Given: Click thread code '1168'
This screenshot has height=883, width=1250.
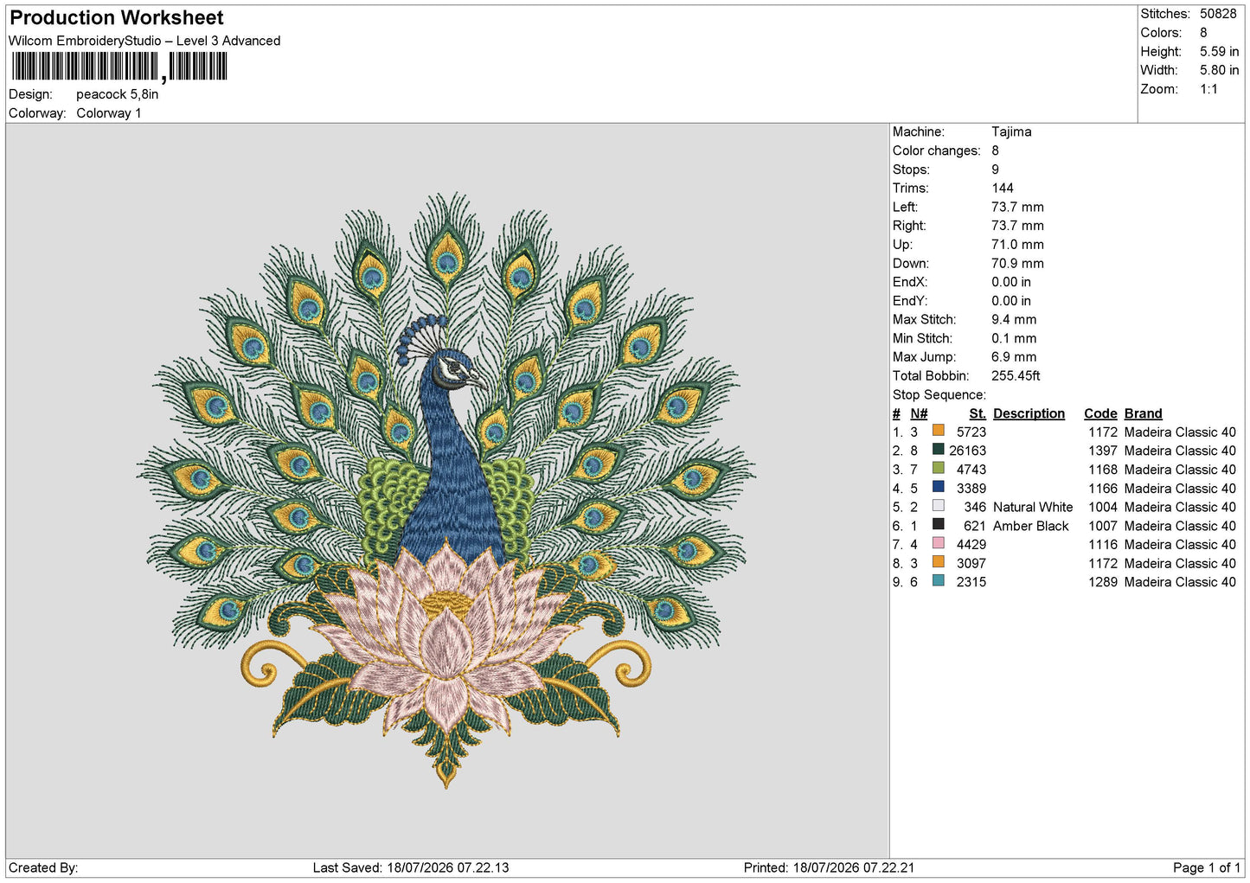Looking at the screenshot, I should tap(1103, 470).
